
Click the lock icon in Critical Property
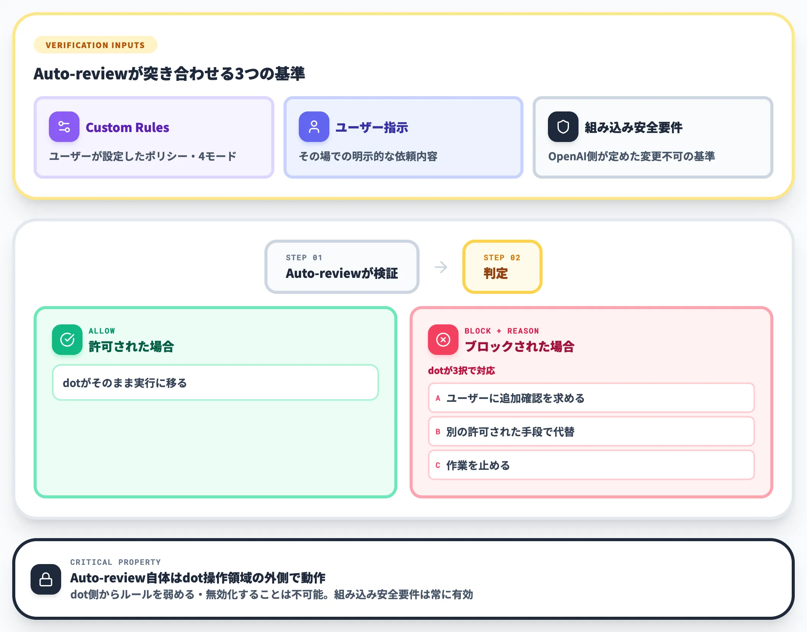click(x=46, y=579)
